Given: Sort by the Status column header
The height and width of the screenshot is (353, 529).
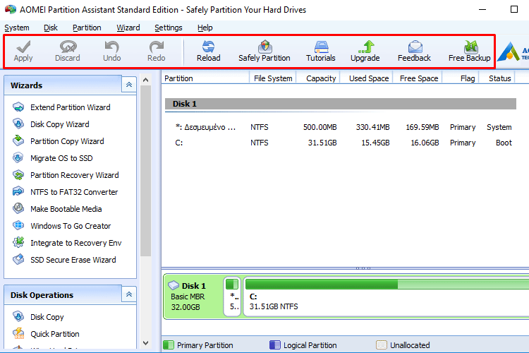Looking at the screenshot, I should pos(497,78).
